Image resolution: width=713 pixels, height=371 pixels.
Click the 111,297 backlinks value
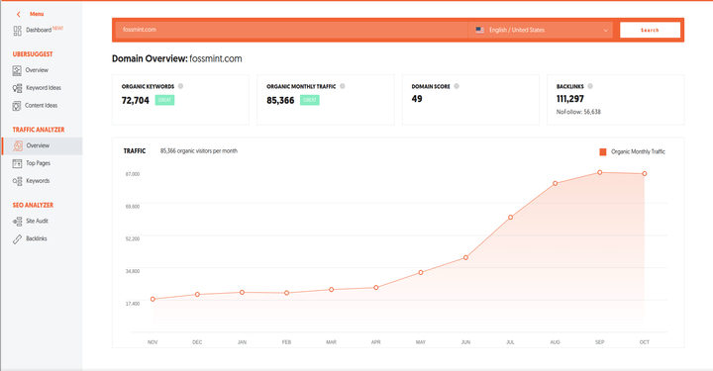pos(570,99)
